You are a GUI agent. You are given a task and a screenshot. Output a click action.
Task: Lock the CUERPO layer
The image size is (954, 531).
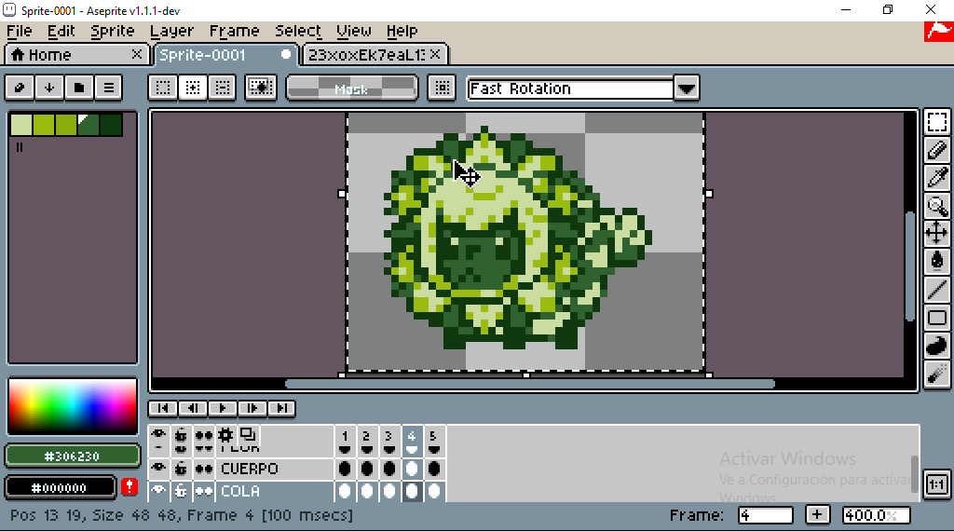pos(181,469)
